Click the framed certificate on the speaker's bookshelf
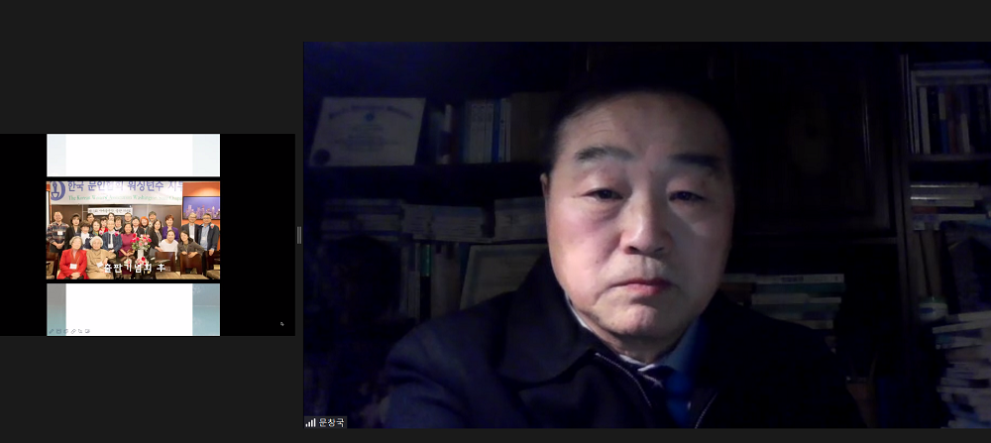Screen dimensions: 991x443 coord(368,131)
